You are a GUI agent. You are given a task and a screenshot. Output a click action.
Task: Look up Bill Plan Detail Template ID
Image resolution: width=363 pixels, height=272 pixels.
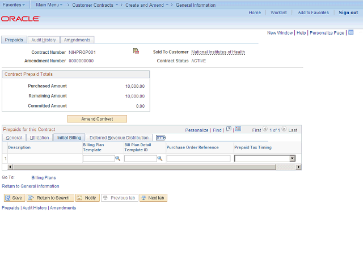pos(160,159)
